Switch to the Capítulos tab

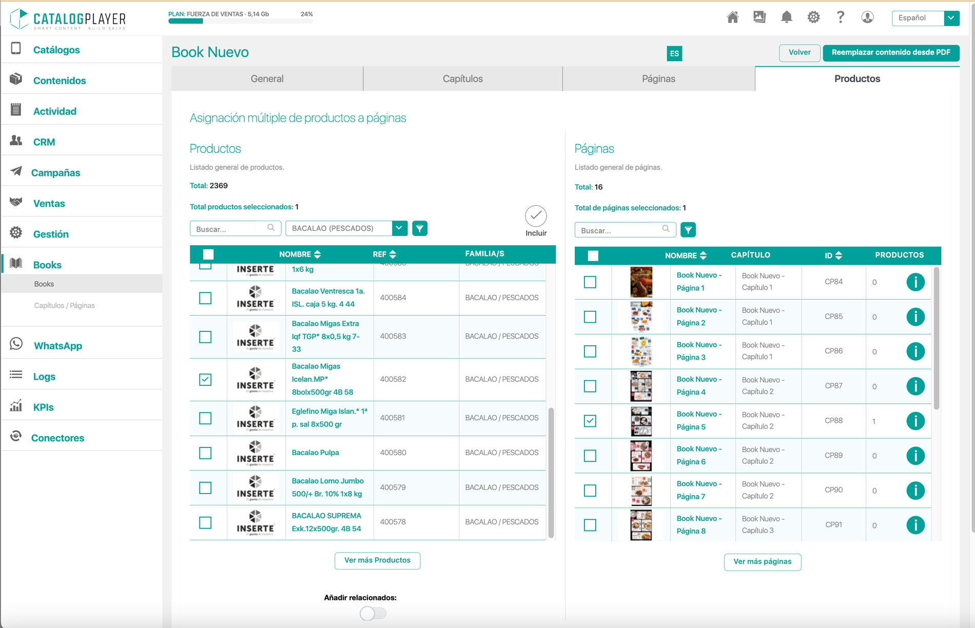click(462, 78)
